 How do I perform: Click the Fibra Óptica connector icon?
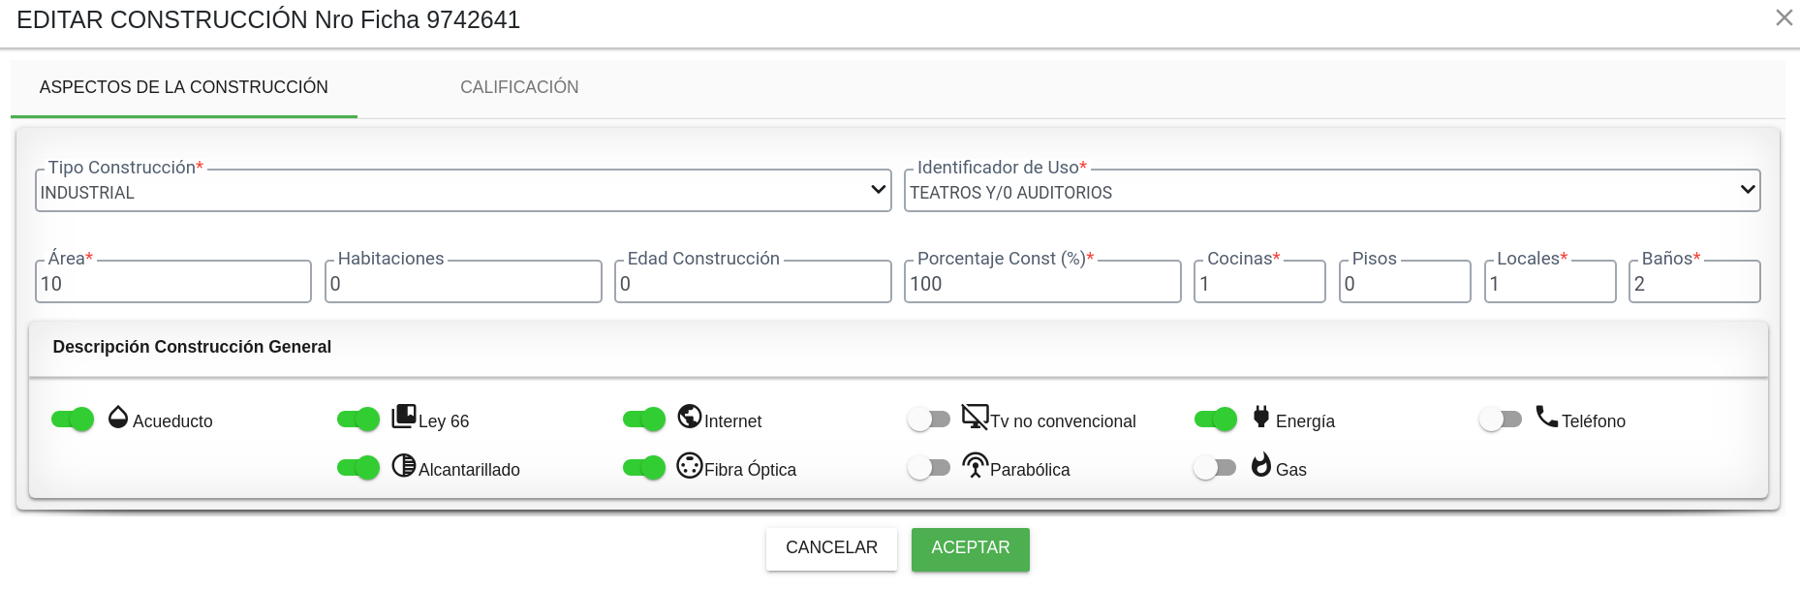click(690, 465)
